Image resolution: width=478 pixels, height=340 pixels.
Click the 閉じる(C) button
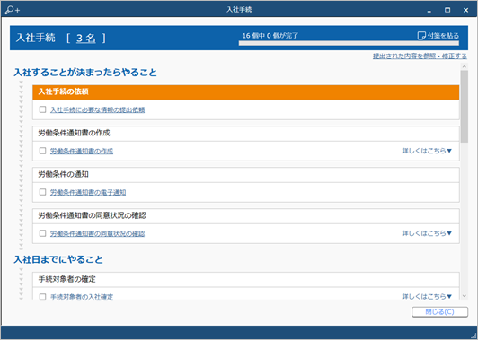coord(439,312)
